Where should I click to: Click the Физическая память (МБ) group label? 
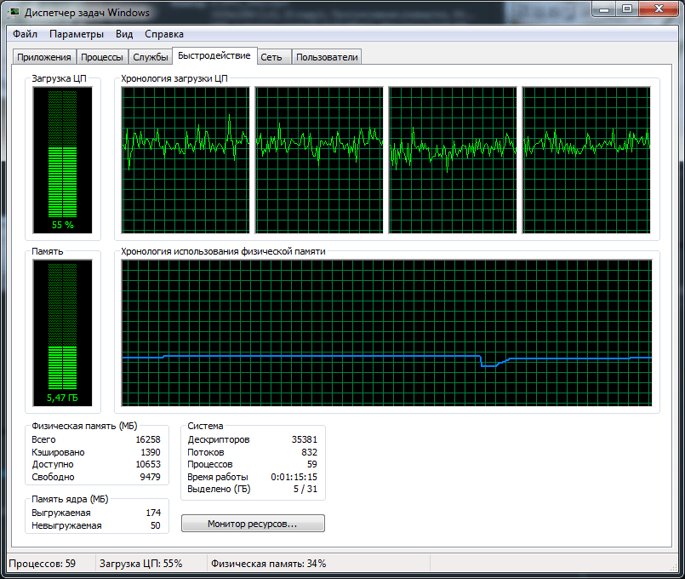click(84, 426)
